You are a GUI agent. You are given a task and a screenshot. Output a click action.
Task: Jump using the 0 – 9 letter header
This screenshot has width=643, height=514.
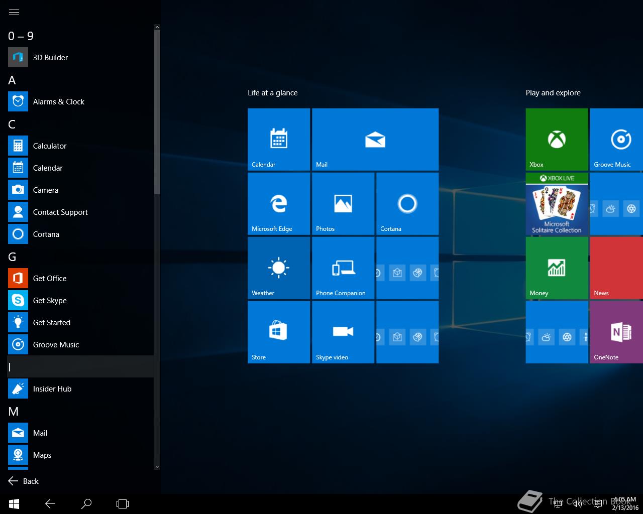pos(21,36)
